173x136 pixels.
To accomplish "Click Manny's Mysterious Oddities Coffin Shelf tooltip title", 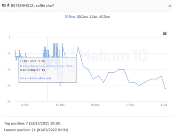I will coord(47,66).
